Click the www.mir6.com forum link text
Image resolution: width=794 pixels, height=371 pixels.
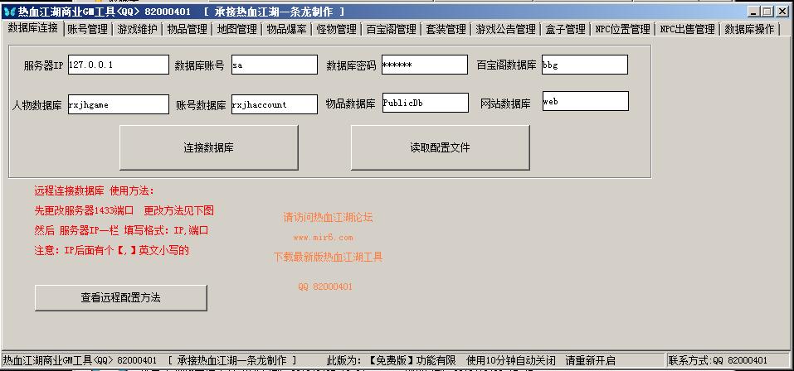point(322,238)
